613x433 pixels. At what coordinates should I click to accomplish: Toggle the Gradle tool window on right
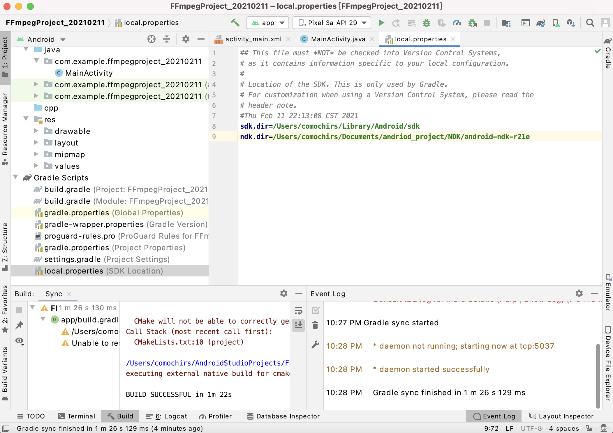(x=608, y=53)
